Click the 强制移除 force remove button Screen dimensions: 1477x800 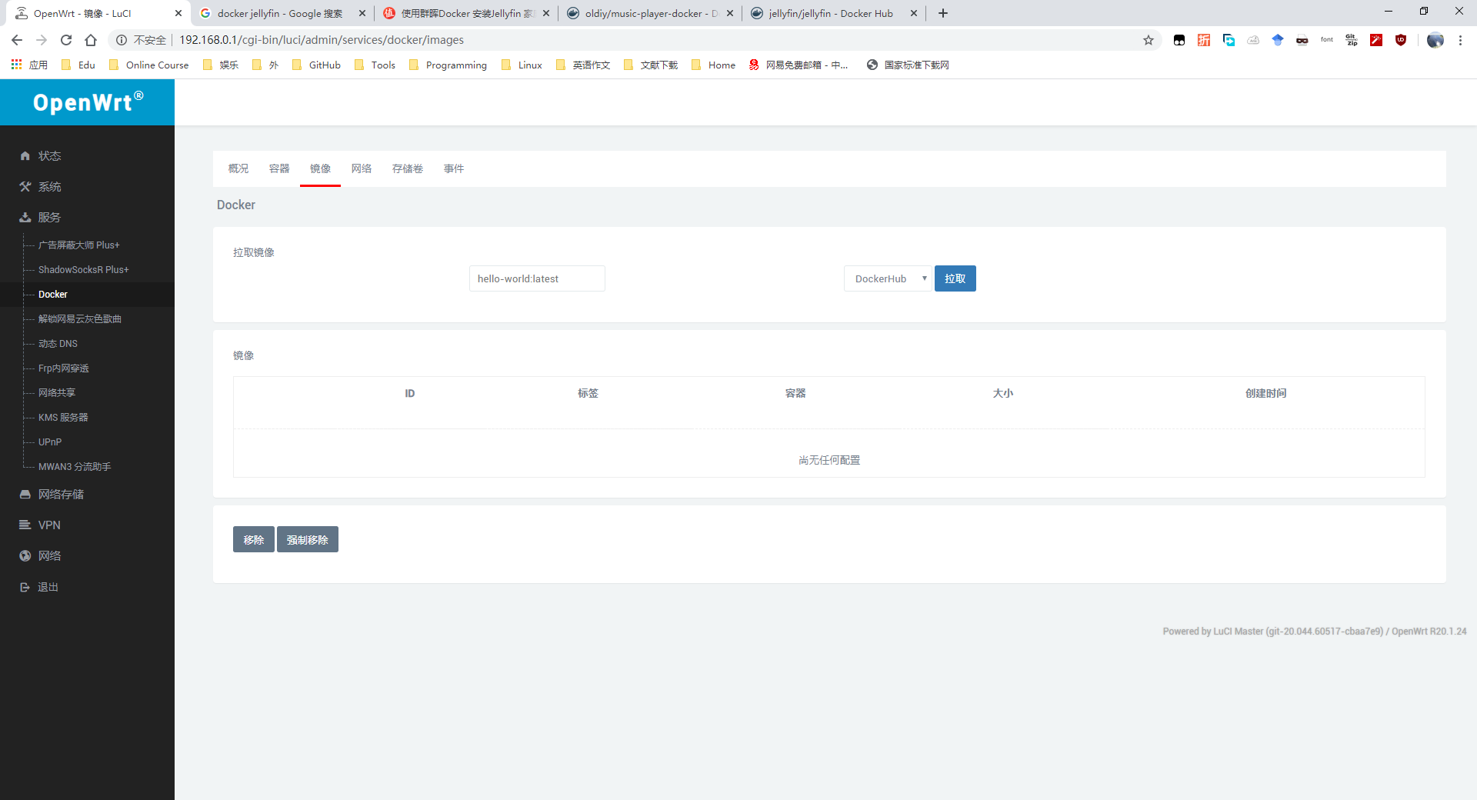[x=307, y=539]
